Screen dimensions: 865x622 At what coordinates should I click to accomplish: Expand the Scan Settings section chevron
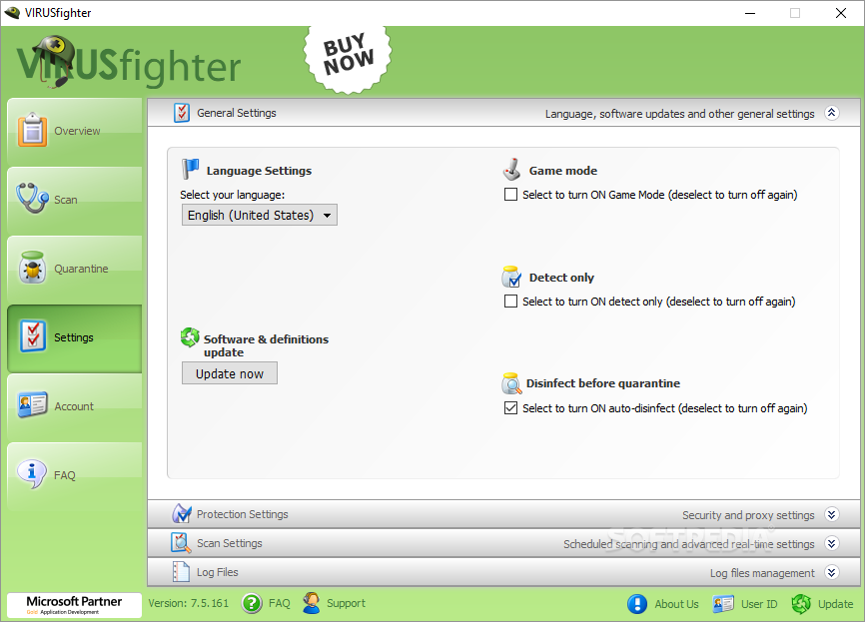click(832, 544)
